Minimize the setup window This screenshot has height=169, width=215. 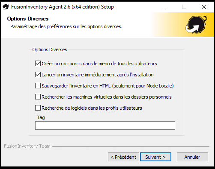pyautogui.click(x=165, y=7)
